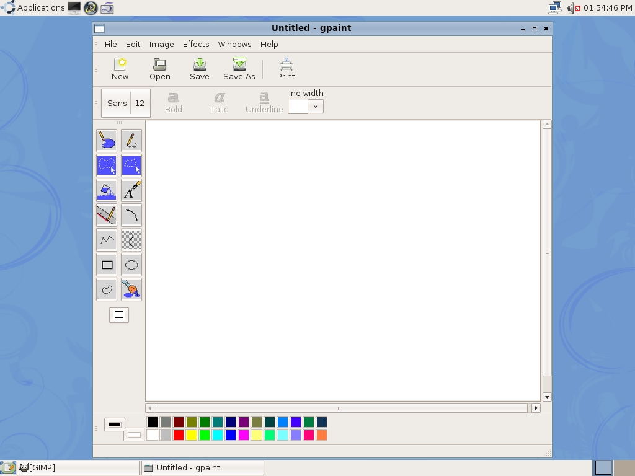Select the straight line ruler tool
Screen dimensions: 635x476
click(x=107, y=215)
